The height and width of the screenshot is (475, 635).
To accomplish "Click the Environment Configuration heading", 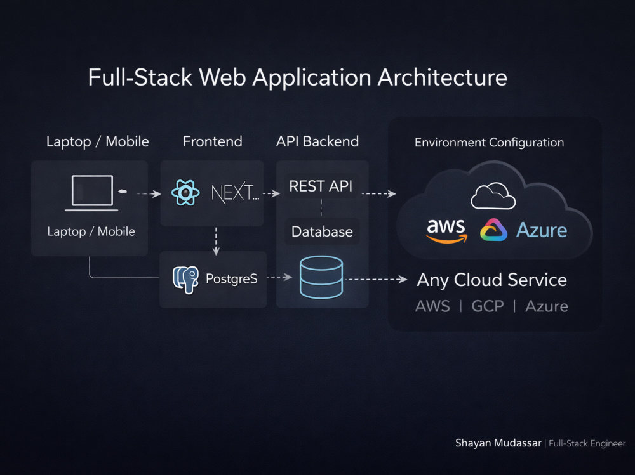I will point(489,143).
